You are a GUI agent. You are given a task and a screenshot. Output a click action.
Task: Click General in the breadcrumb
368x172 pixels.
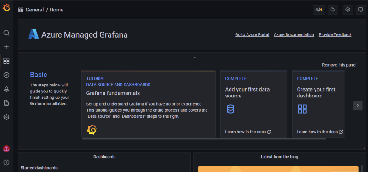click(35, 10)
